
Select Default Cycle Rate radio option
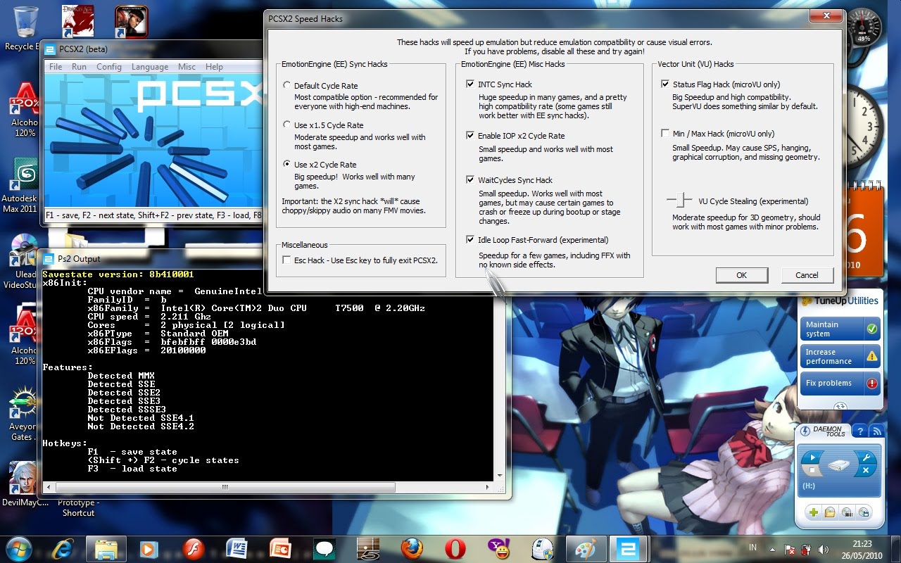[x=286, y=85]
